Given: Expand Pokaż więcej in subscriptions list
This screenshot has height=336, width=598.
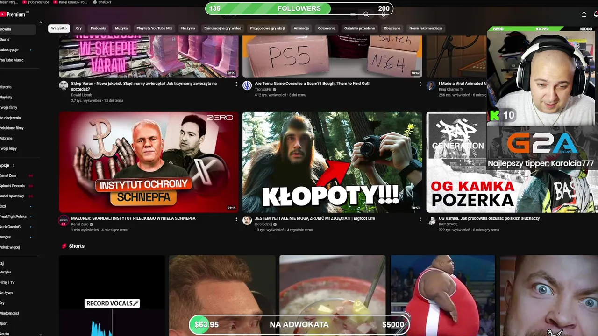Looking at the screenshot, I should pyautogui.click(x=10, y=247).
